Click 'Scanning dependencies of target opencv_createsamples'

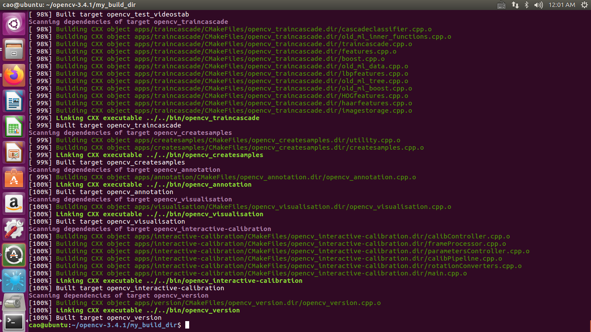click(x=130, y=133)
